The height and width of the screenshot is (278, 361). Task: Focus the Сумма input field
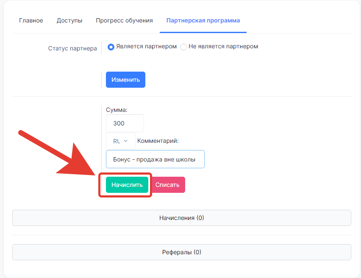pos(125,123)
